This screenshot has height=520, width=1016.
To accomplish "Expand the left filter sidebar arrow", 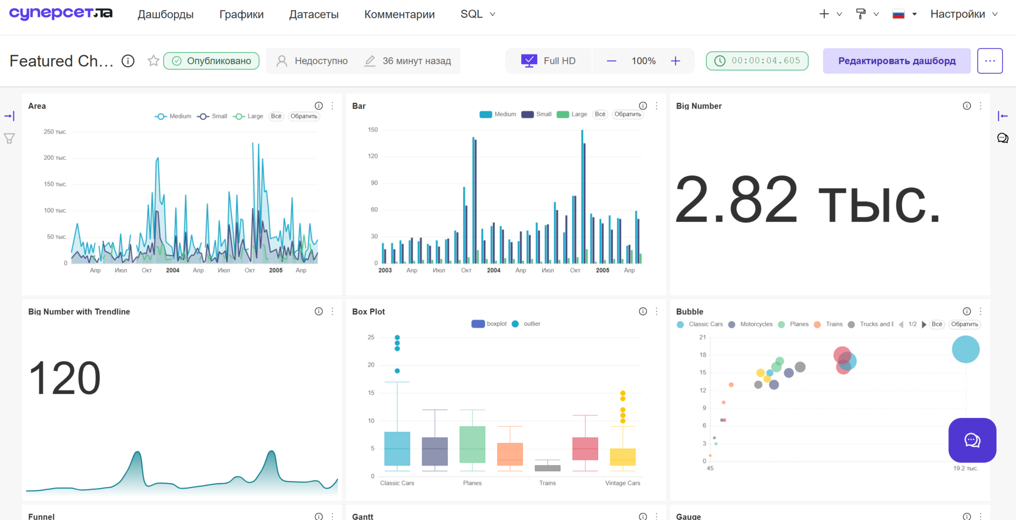I will [x=9, y=116].
